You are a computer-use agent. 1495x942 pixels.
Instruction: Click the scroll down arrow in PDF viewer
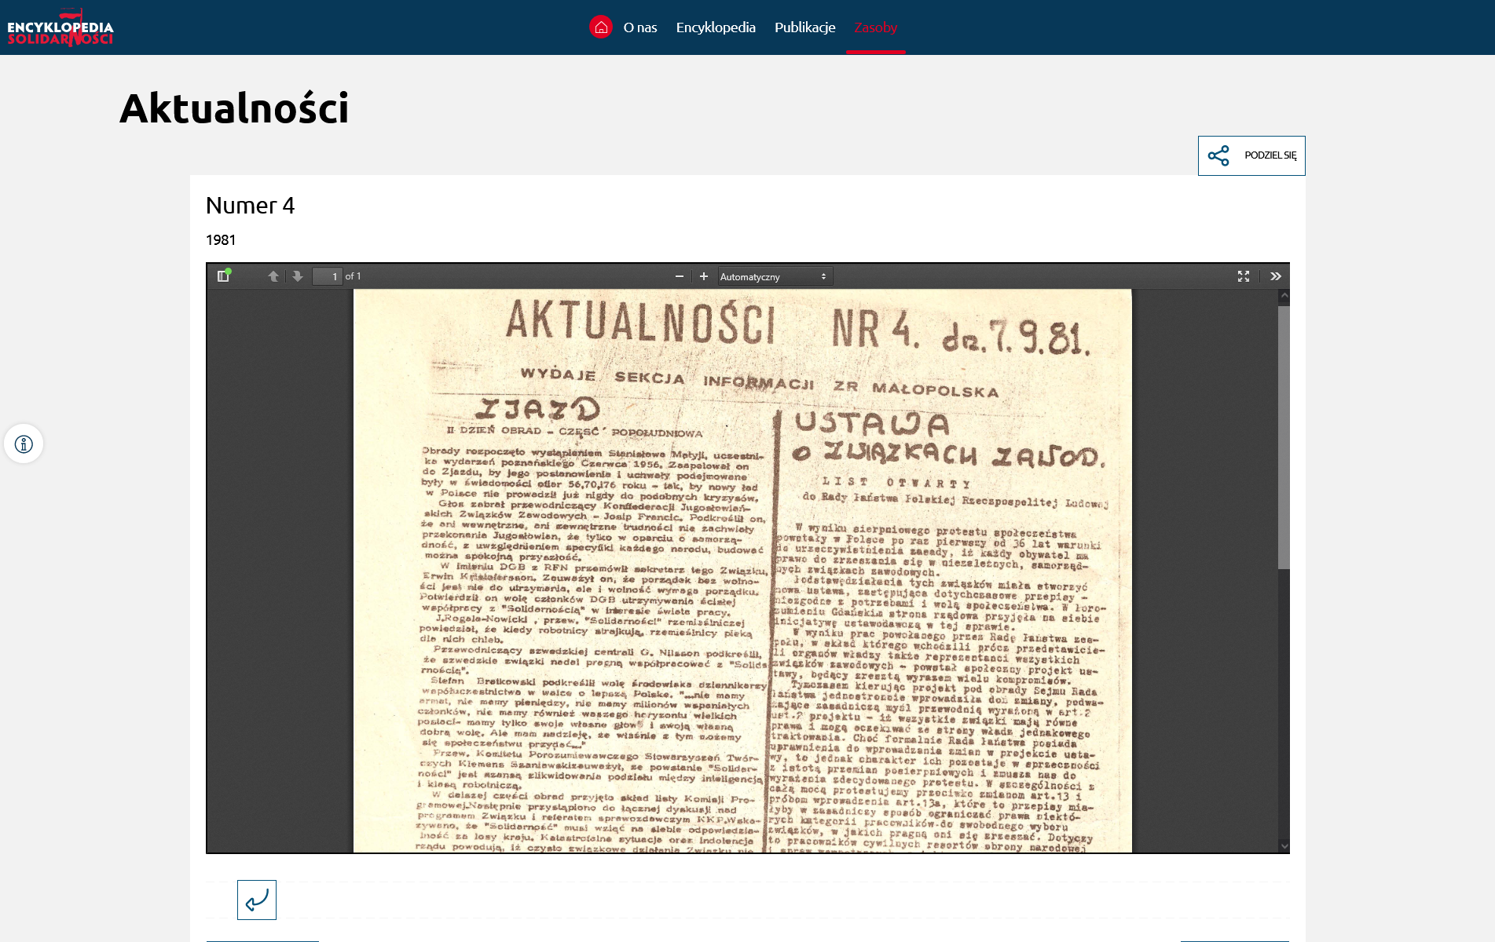coord(1284,845)
